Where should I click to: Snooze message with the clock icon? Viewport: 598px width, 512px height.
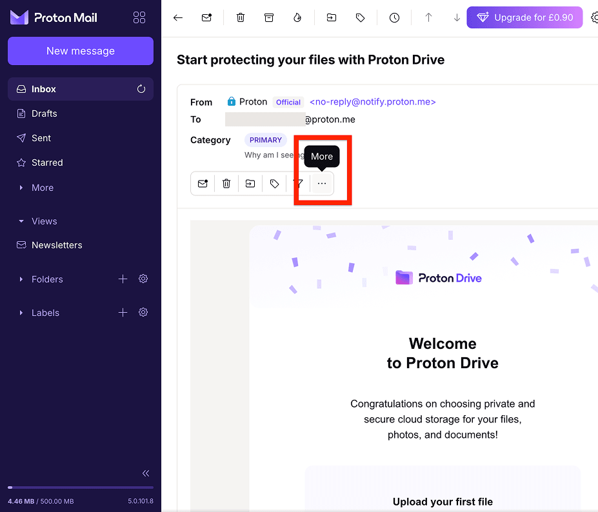tap(394, 17)
